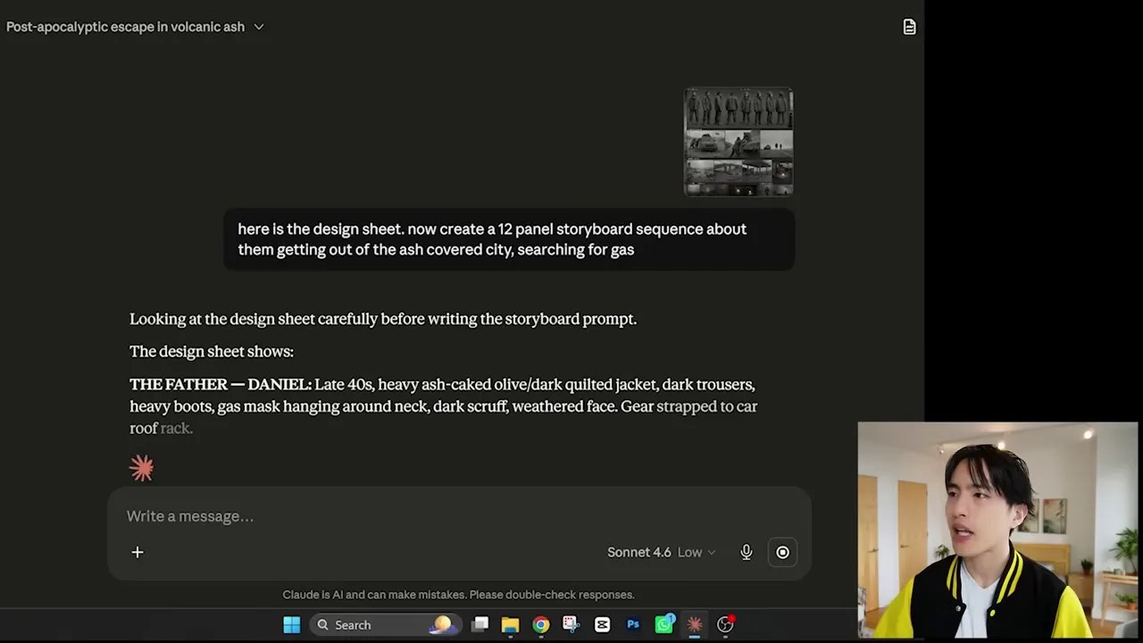Click the user message about 12 panel storyboard
This screenshot has width=1143, height=643.
click(509, 239)
